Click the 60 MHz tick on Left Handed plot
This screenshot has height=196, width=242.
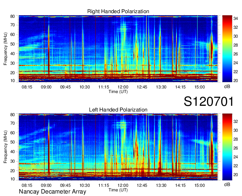[x=12, y=133]
